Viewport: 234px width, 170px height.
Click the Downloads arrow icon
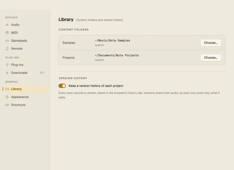click(x=7, y=73)
